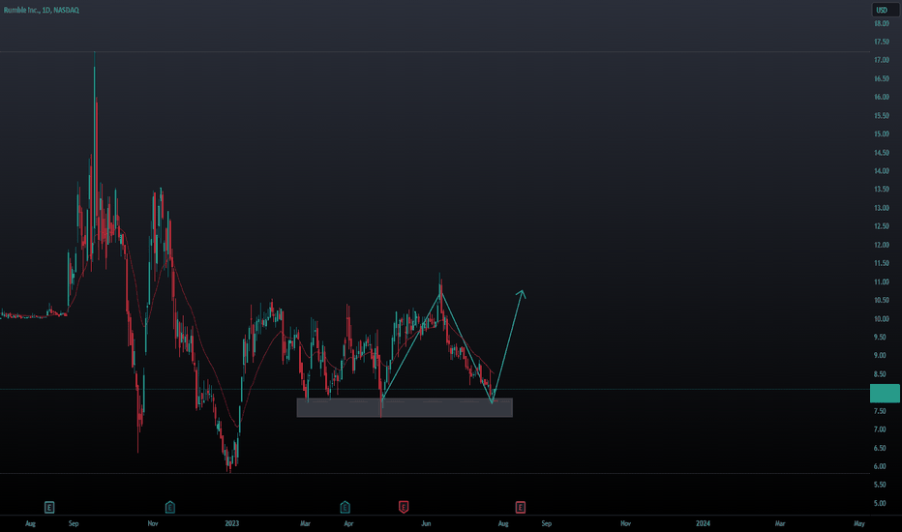The height and width of the screenshot is (532, 902).
Task: Click the 9.00 price axis label
Action: [880, 355]
